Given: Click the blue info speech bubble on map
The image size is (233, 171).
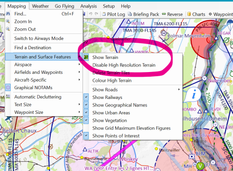Looking at the screenshot, I should pyautogui.click(x=192, y=95).
